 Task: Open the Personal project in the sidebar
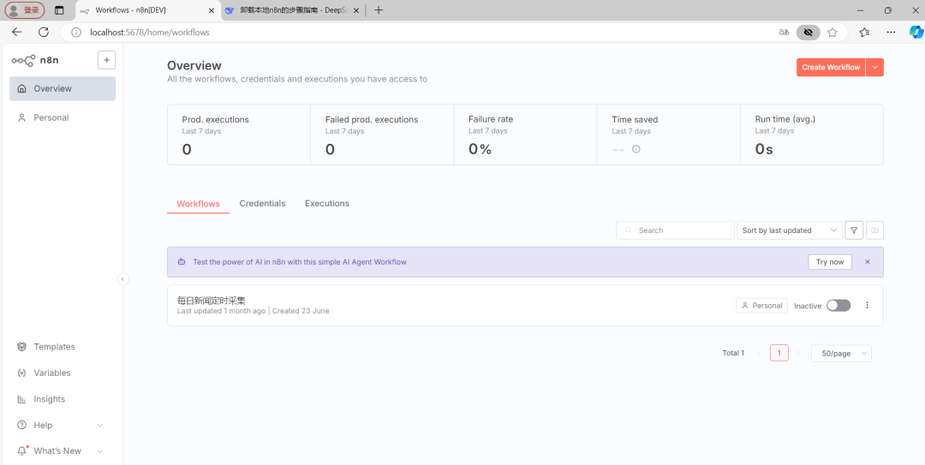click(x=63, y=117)
